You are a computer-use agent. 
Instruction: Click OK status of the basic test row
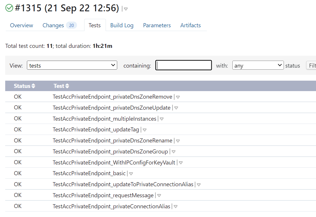(18, 173)
